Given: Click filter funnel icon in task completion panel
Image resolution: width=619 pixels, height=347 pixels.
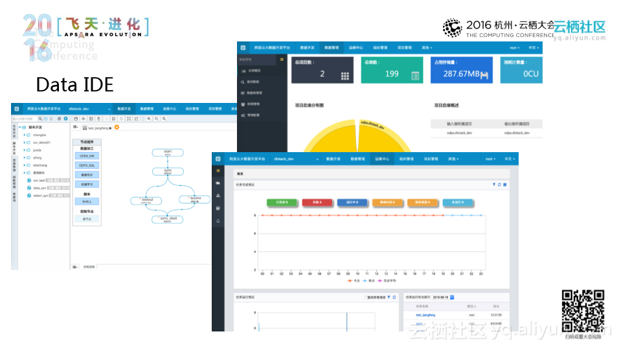Looking at the screenshot, I should (494, 185).
